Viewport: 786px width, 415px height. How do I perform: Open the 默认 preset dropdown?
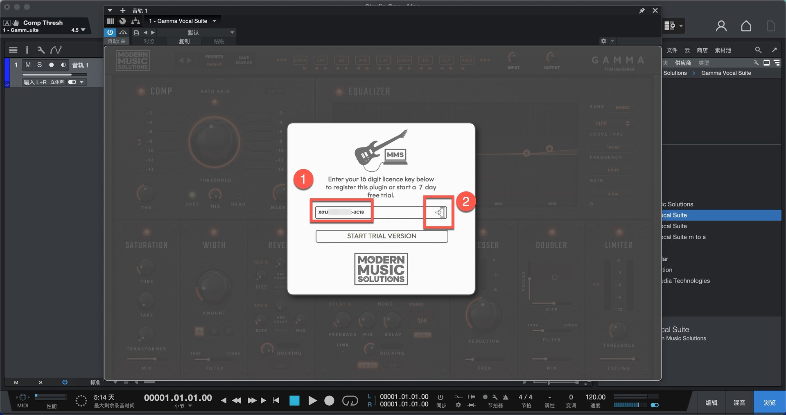pos(196,32)
